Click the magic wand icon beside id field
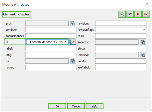 coord(73,42)
